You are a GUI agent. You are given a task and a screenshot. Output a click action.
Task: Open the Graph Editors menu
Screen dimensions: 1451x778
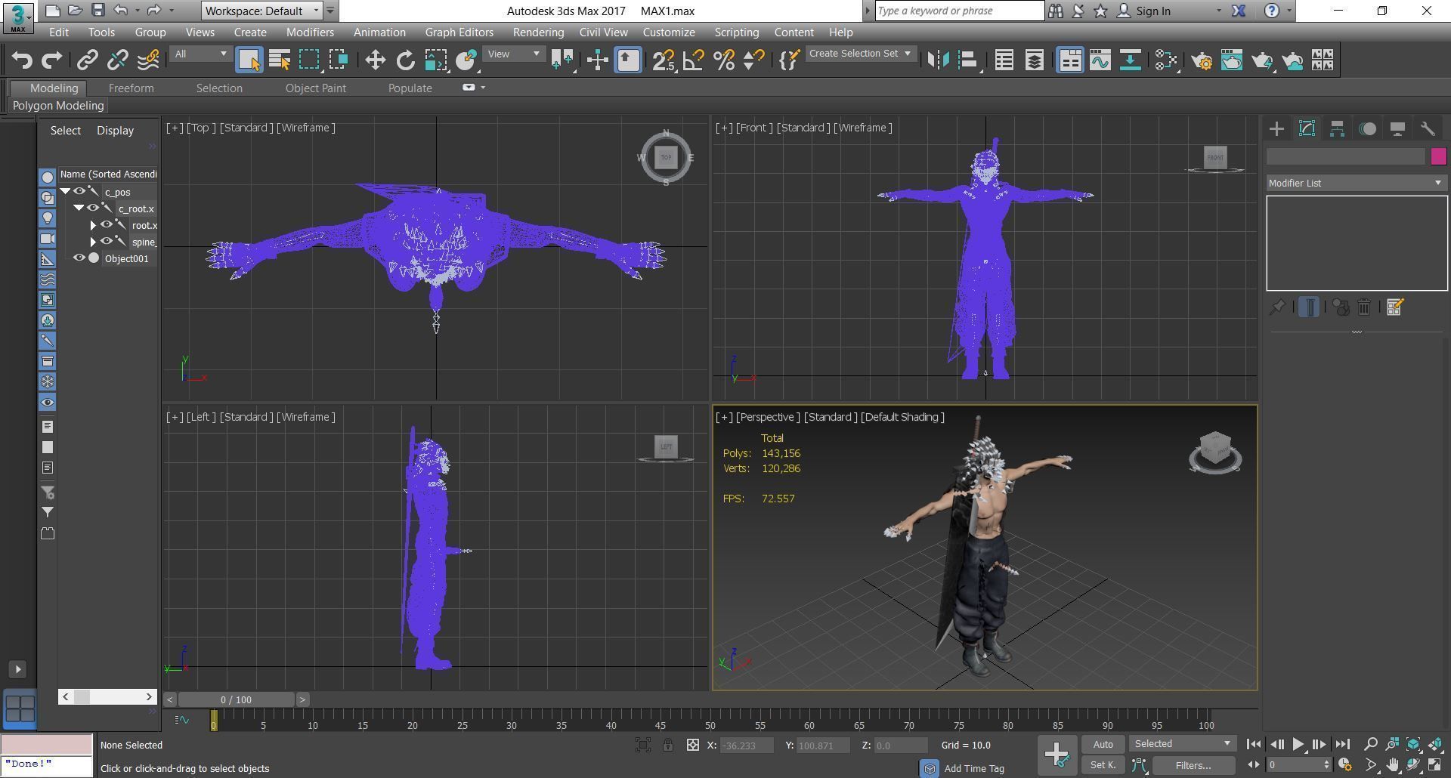(459, 32)
